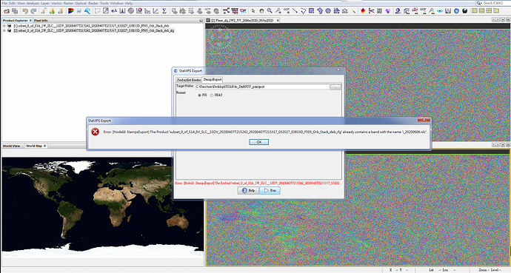This screenshot has width=511, height=273.
Task: Click the Target Folder path field
Action: (262, 87)
